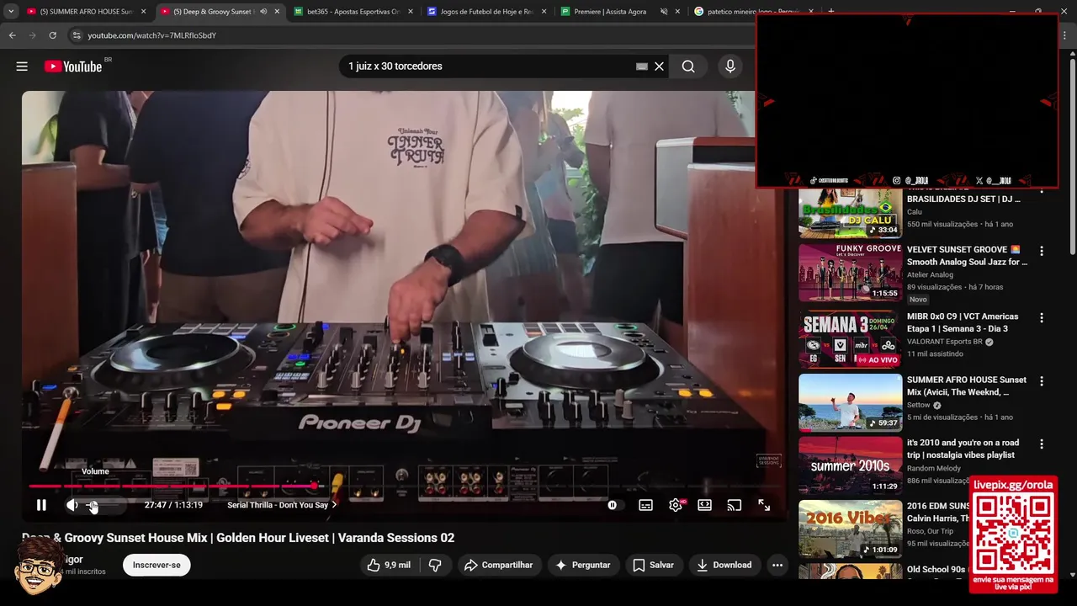Click the VALORANT Esports BR channel name
This screenshot has width=1077, height=606.
coord(944,342)
